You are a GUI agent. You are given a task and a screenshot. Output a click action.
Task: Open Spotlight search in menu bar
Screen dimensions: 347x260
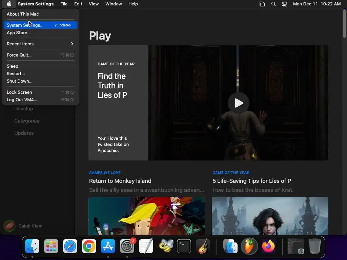[273, 4]
